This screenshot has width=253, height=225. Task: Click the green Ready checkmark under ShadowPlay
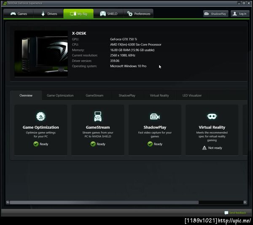150,144
